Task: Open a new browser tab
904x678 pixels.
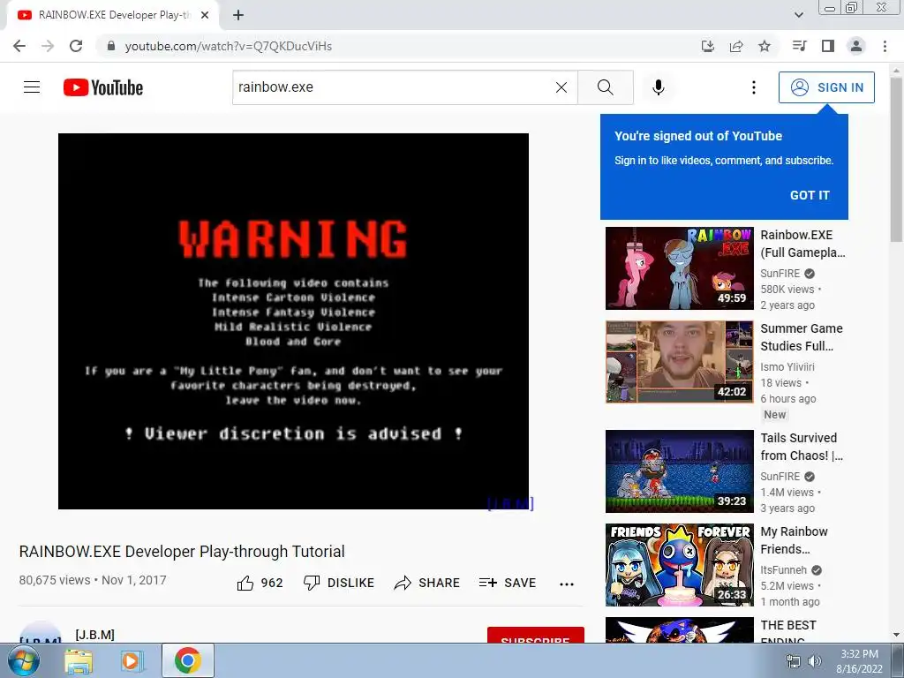Action: (238, 15)
